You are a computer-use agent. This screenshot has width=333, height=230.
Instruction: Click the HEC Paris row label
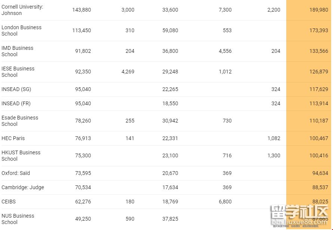[x=13, y=138]
